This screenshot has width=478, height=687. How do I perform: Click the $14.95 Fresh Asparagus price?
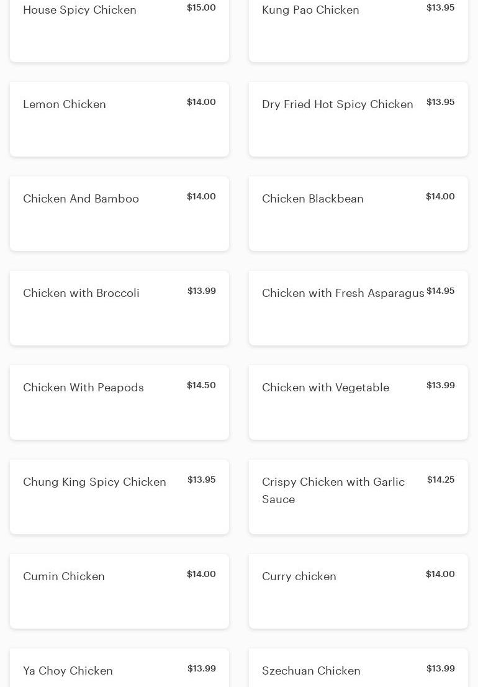[441, 291]
